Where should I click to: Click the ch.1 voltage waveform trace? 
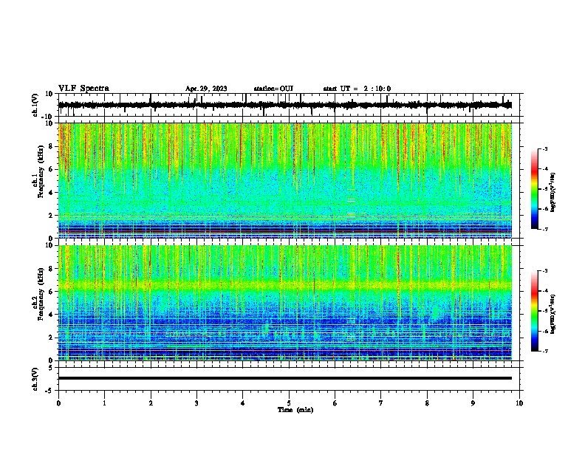tap(284, 105)
